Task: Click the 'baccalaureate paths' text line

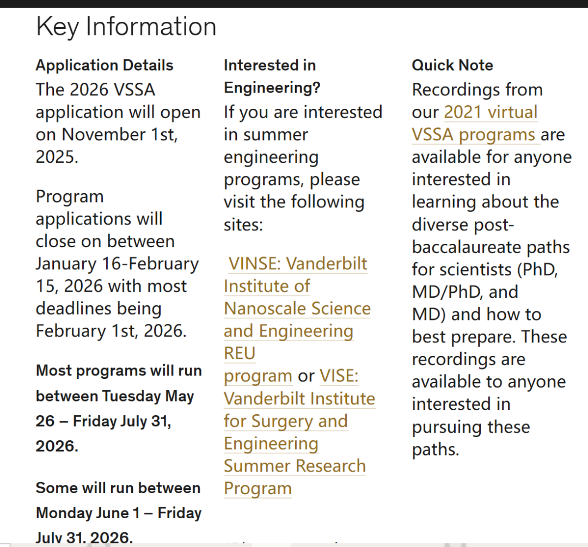Action: click(490, 248)
